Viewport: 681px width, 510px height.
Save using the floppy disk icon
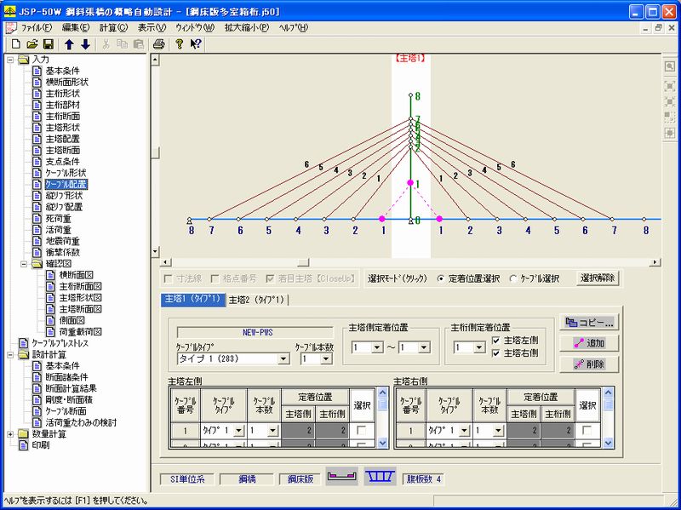(49, 43)
